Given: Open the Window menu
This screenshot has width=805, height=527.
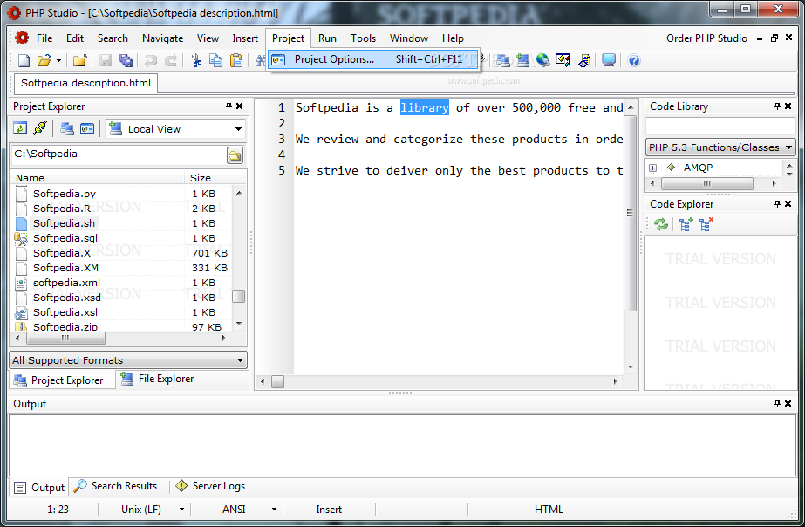Looking at the screenshot, I should pos(409,38).
